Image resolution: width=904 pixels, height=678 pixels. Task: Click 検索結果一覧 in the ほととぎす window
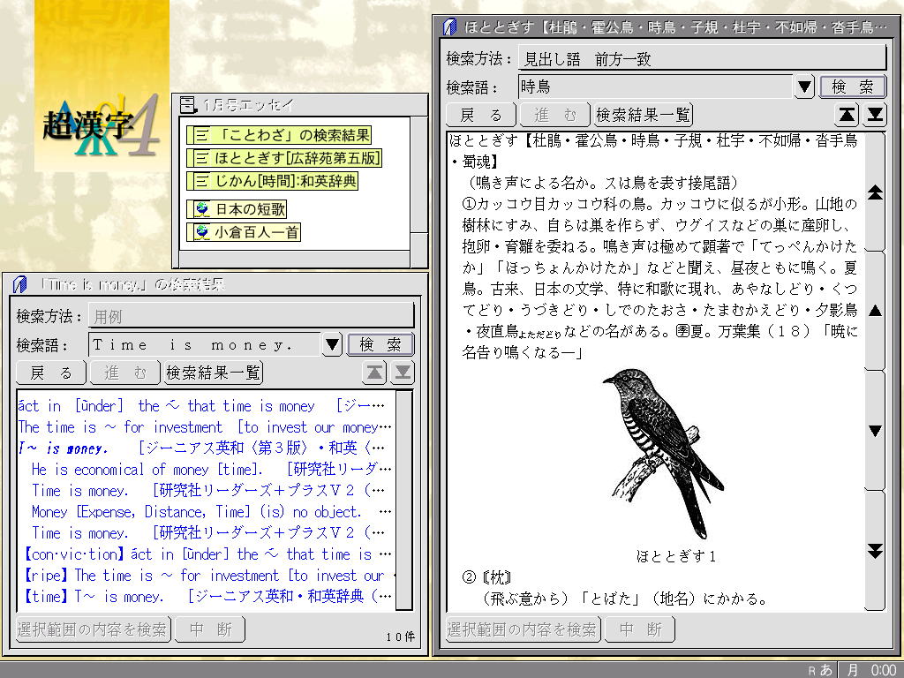click(644, 115)
